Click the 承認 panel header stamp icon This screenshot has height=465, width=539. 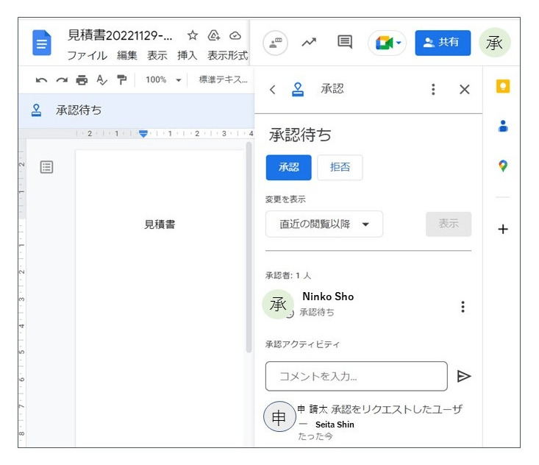(298, 90)
